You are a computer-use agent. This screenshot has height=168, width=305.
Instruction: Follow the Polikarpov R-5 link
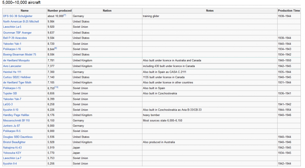coord(12,131)
